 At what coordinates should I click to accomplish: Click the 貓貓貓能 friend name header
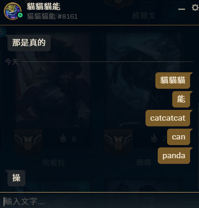(x=44, y=7)
